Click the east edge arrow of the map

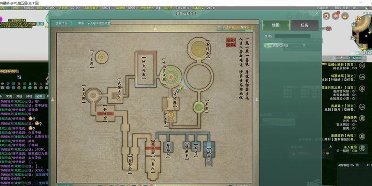tap(257, 100)
